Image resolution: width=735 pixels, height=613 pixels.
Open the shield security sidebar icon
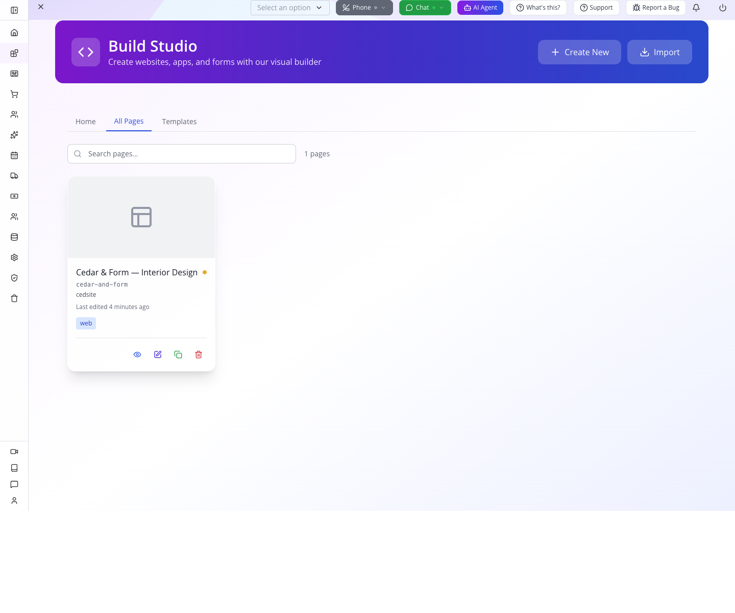14,278
